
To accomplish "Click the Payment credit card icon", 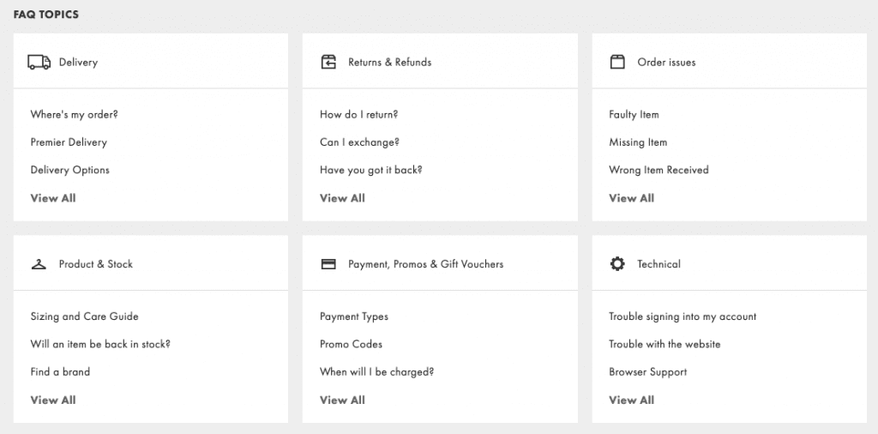I will [x=328, y=264].
